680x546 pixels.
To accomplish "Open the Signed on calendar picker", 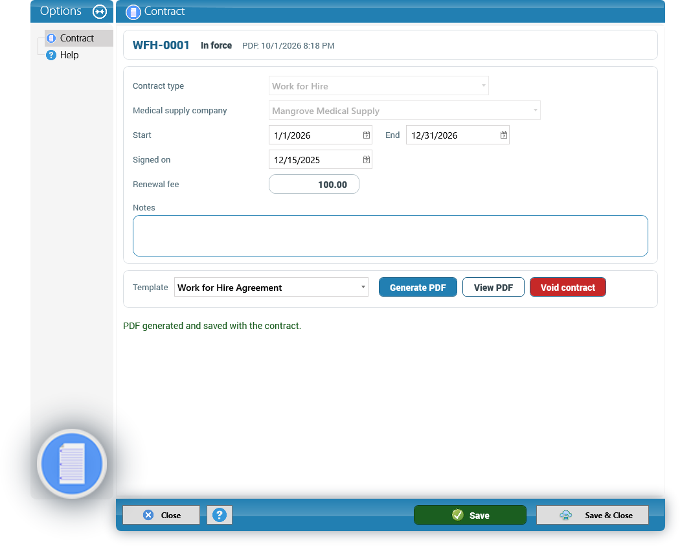I will click(367, 160).
